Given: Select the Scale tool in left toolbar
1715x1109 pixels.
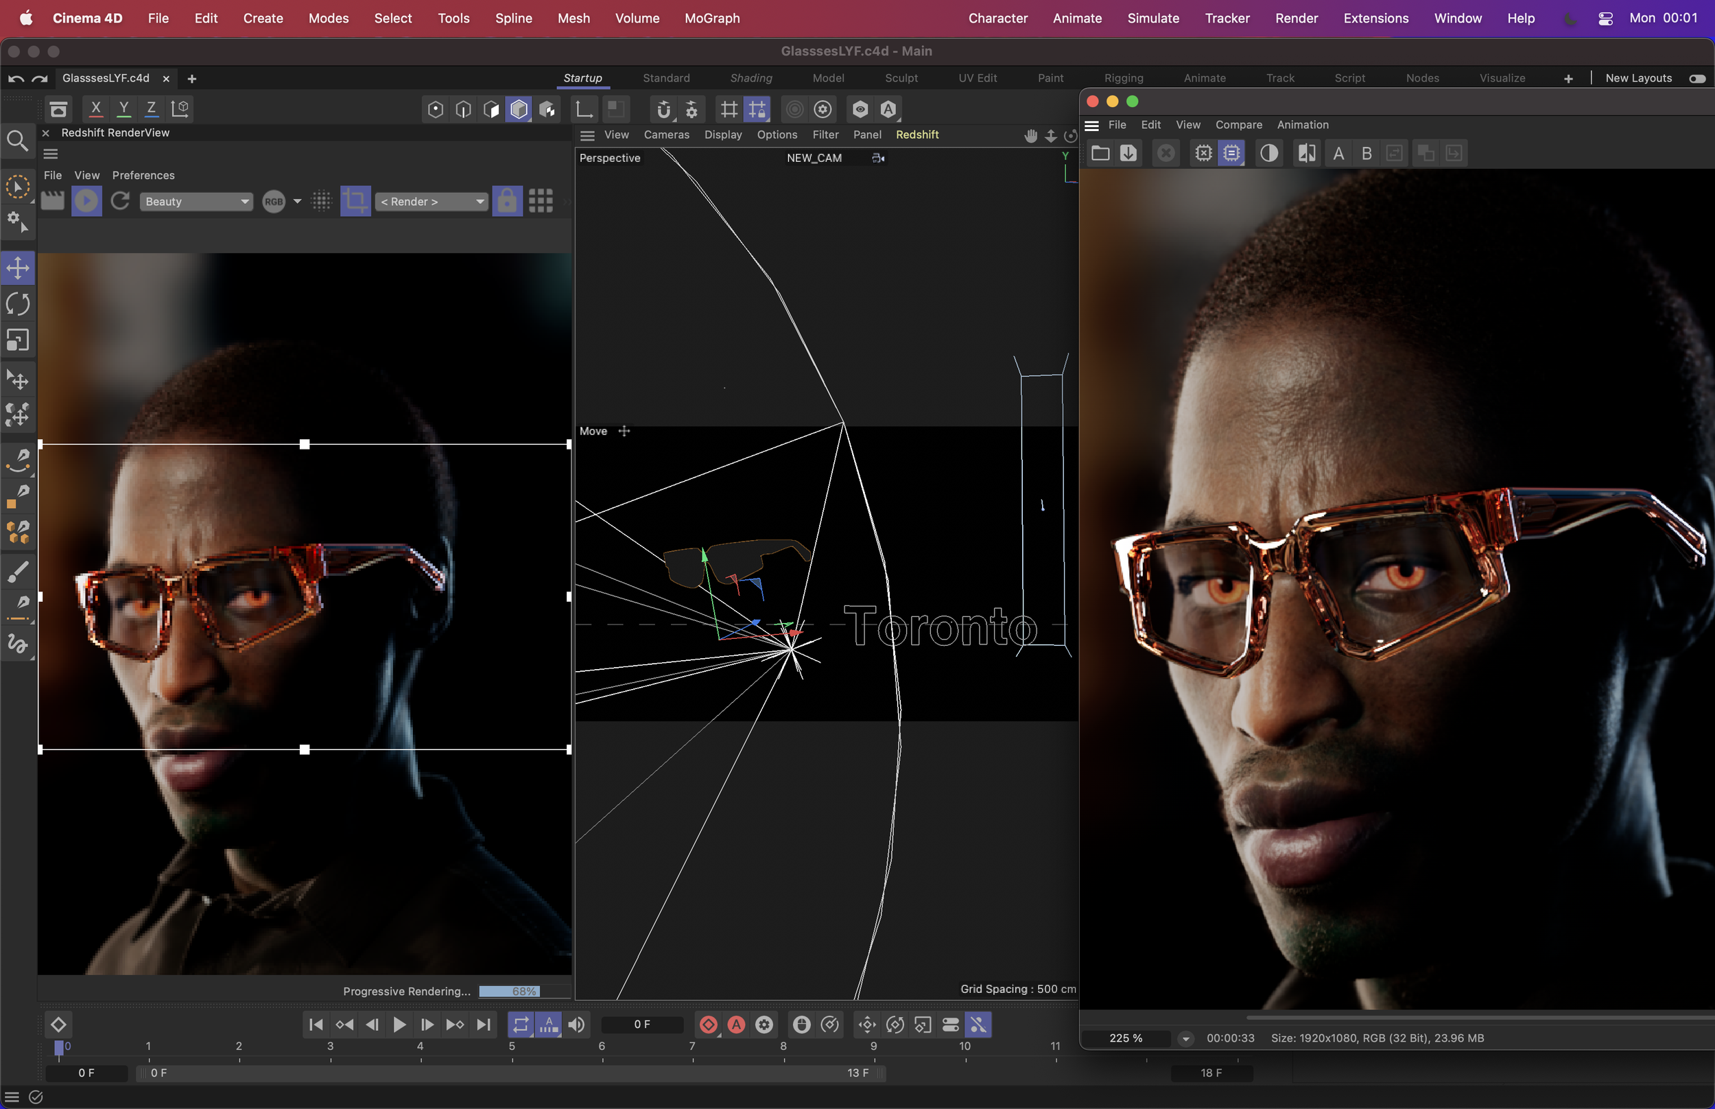Looking at the screenshot, I should click(x=17, y=340).
